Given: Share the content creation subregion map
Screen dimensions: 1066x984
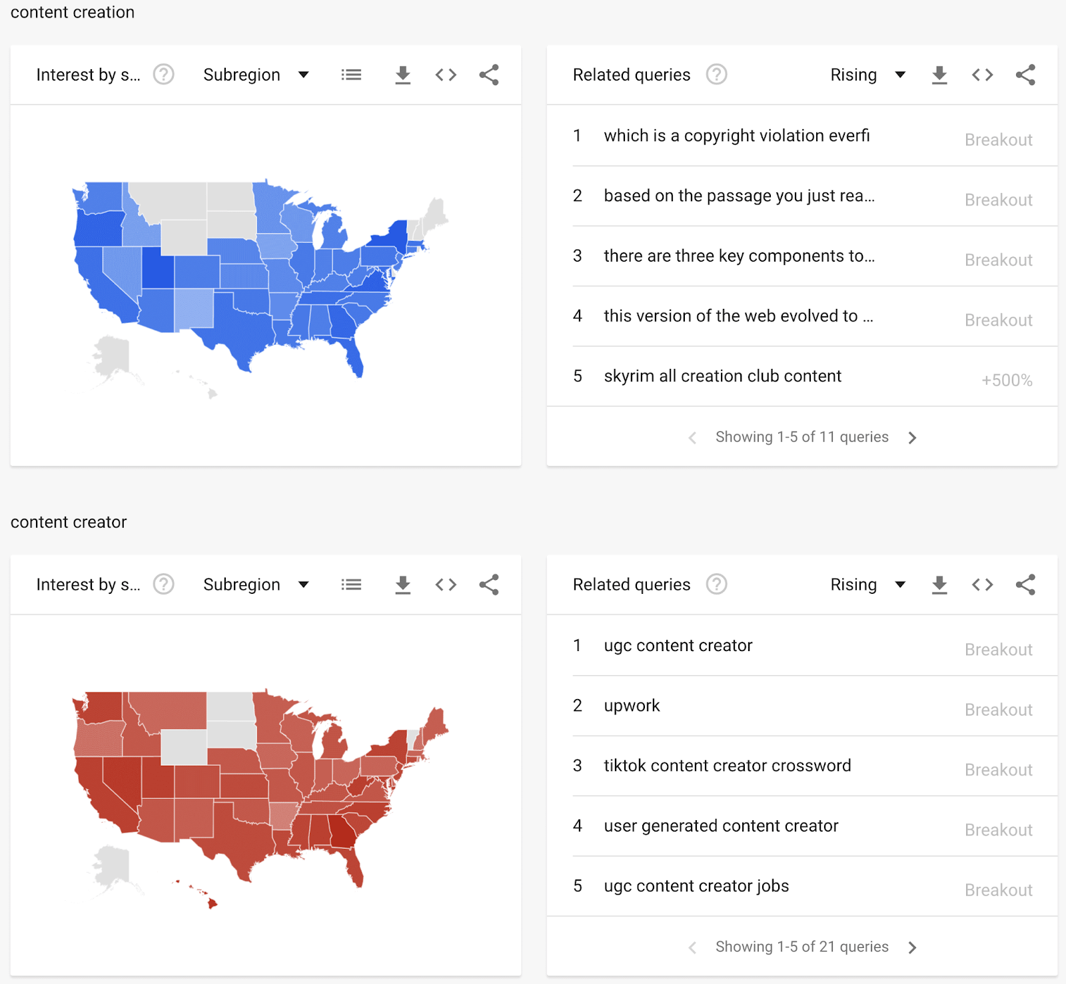Looking at the screenshot, I should (x=489, y=75).
